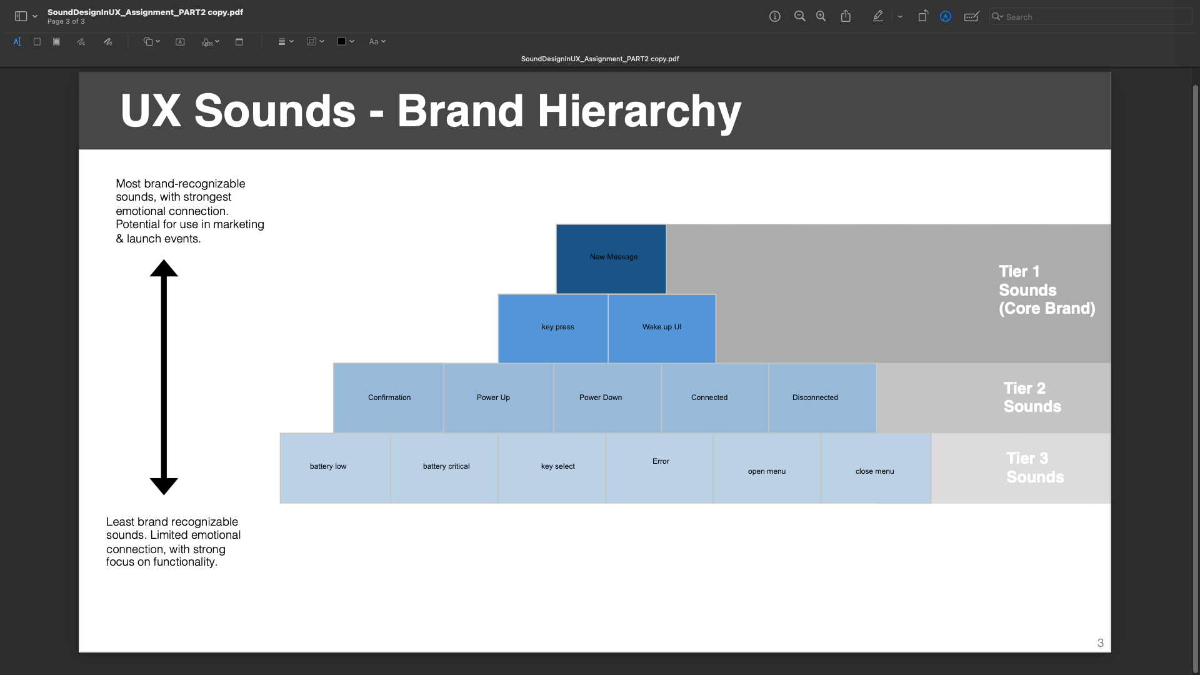Add a note annotation

(x=239, y=42)
